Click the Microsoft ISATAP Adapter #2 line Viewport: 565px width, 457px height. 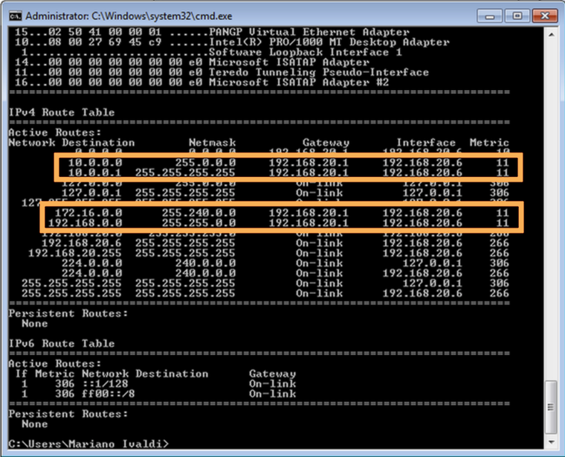201,83
